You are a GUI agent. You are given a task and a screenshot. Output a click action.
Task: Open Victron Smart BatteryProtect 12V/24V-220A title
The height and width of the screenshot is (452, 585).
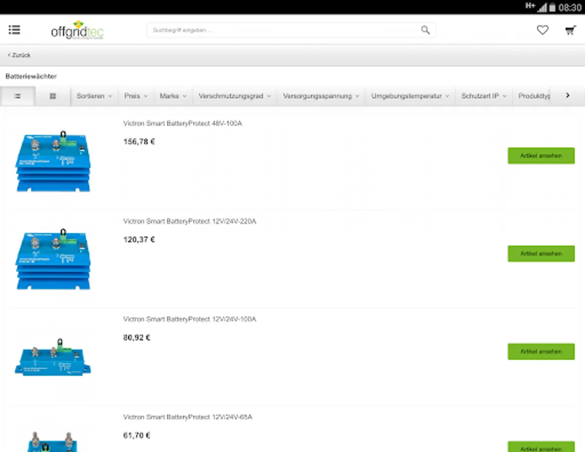click(189, 221)
